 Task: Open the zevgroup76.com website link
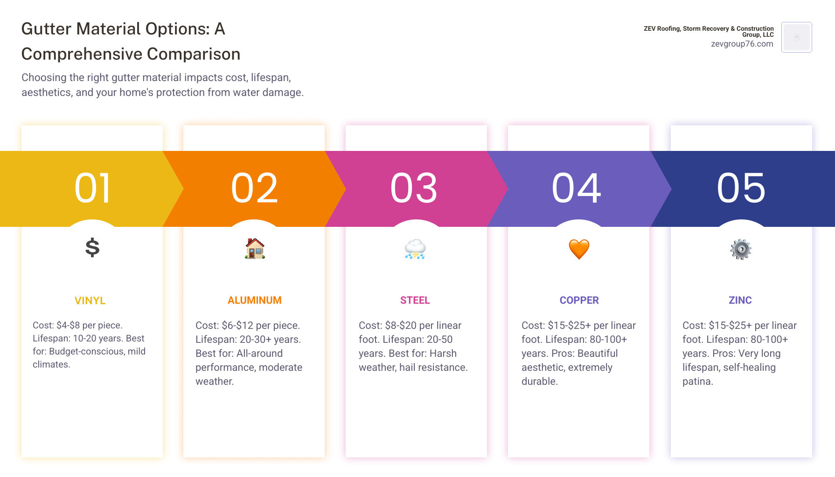tap(742, 44)
